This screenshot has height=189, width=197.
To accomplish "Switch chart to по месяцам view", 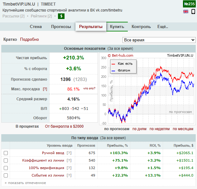I will [x=183, y=129].
